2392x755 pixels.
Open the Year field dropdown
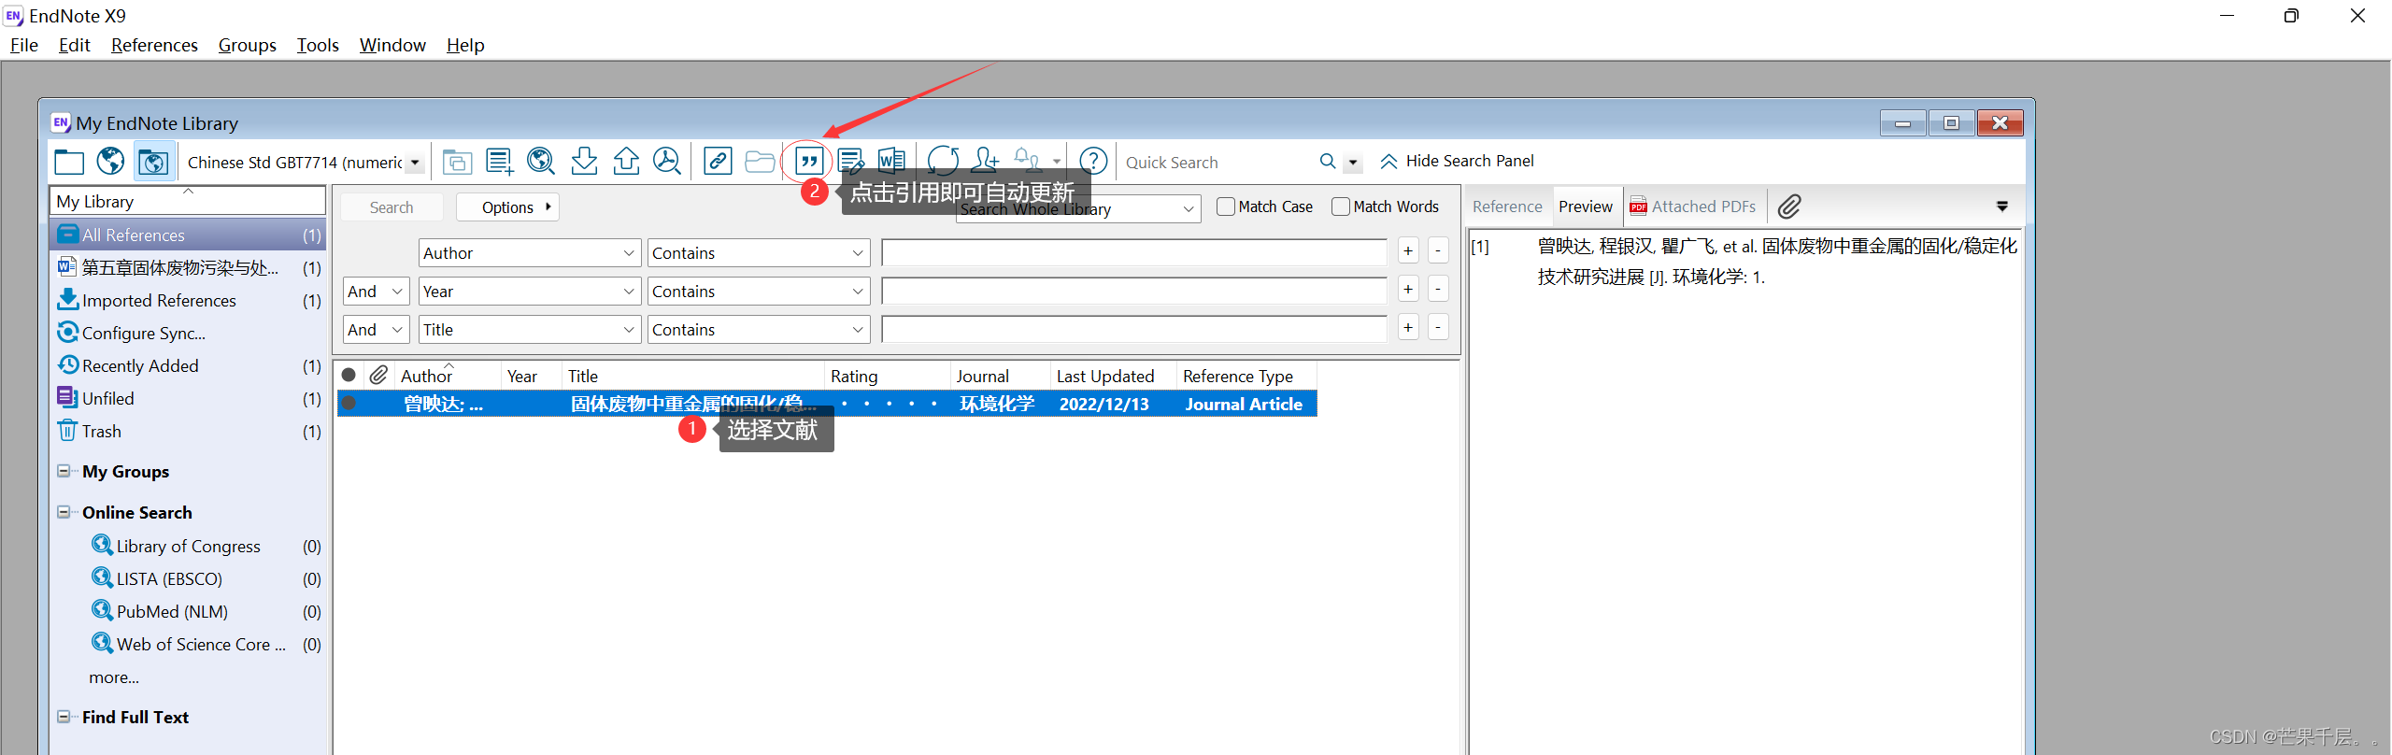pyautogui.click(x=529, y=292)
